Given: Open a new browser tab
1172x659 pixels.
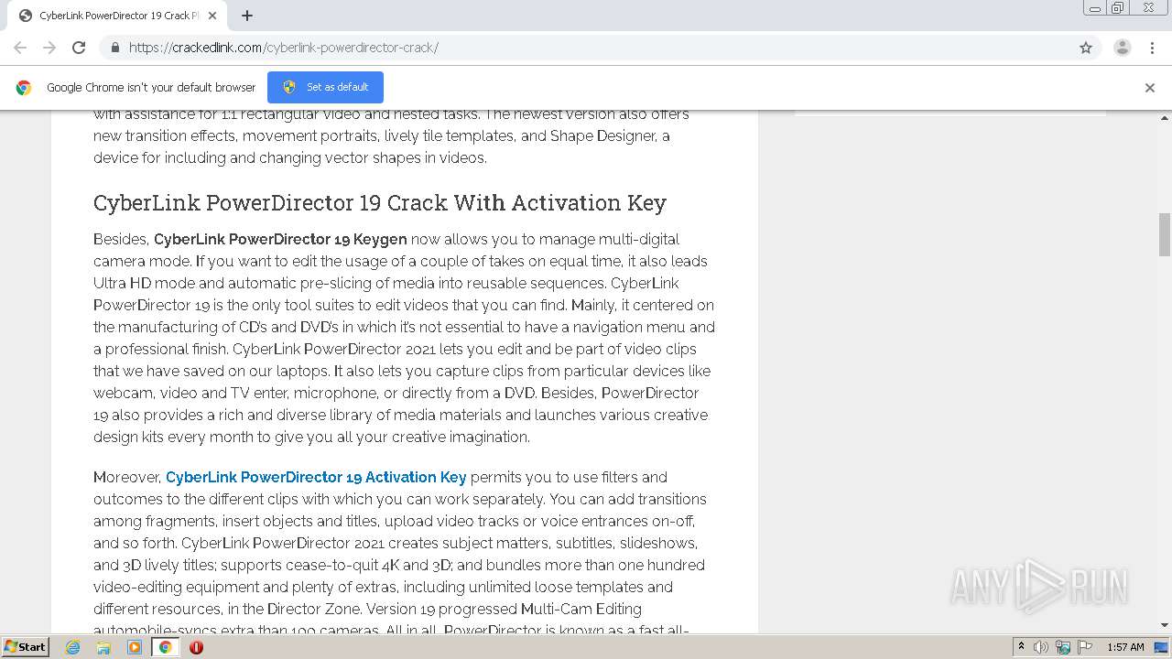Looking at the screenshot, I should (247, 16).
